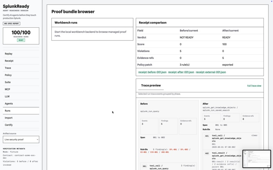The image size is (273, 170).
Task: Click the Before phase Events card
Action: 149,126
